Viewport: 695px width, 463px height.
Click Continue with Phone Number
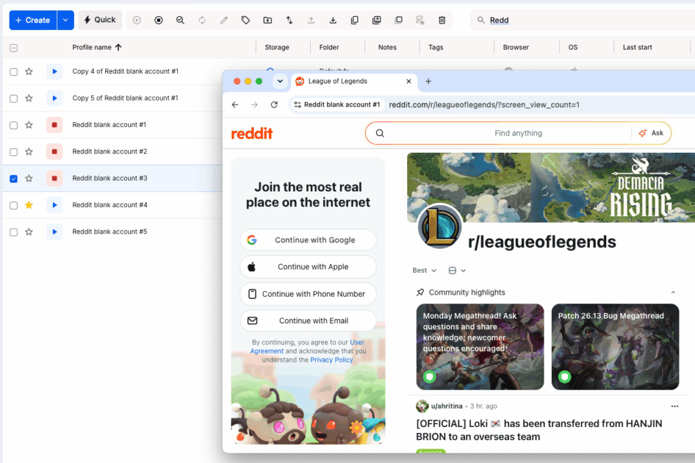[x=308, y=293]
